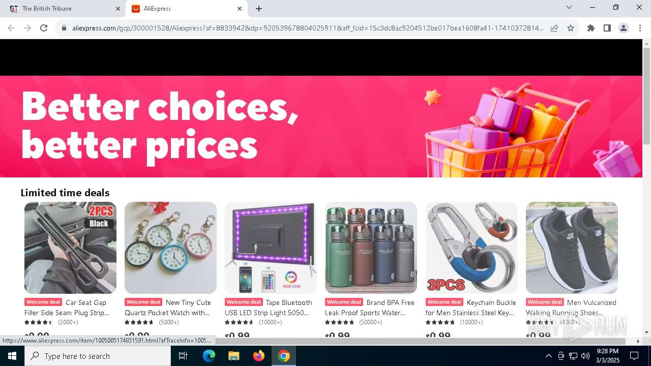
Task: View the LED strip light thumbnail
Action: point(271,248)
